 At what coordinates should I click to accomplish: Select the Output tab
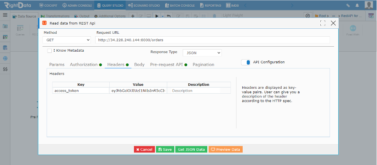click(x=82, y=16)
